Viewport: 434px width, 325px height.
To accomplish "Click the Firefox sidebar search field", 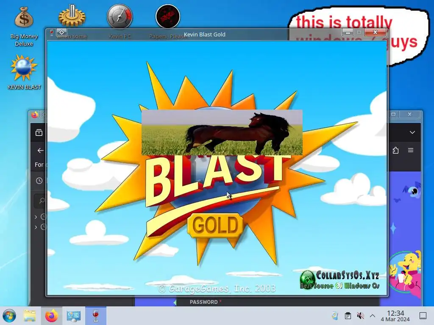I will (x=41, y=201).
